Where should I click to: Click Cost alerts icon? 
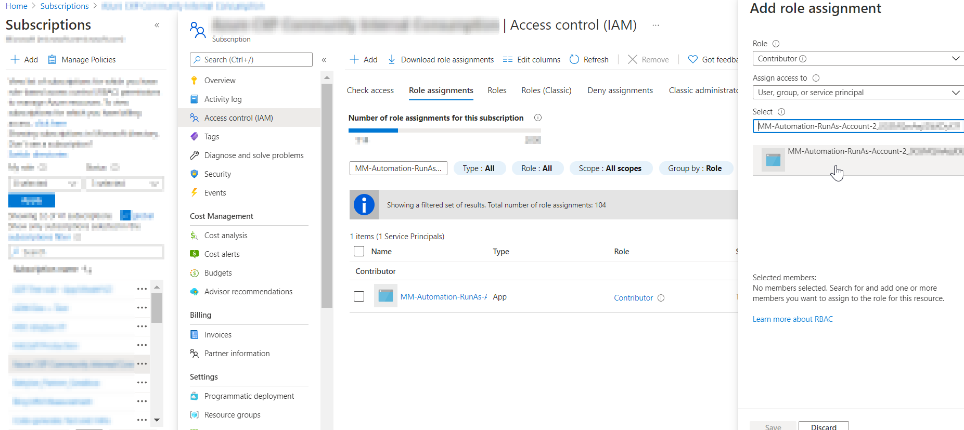[194, 254]
